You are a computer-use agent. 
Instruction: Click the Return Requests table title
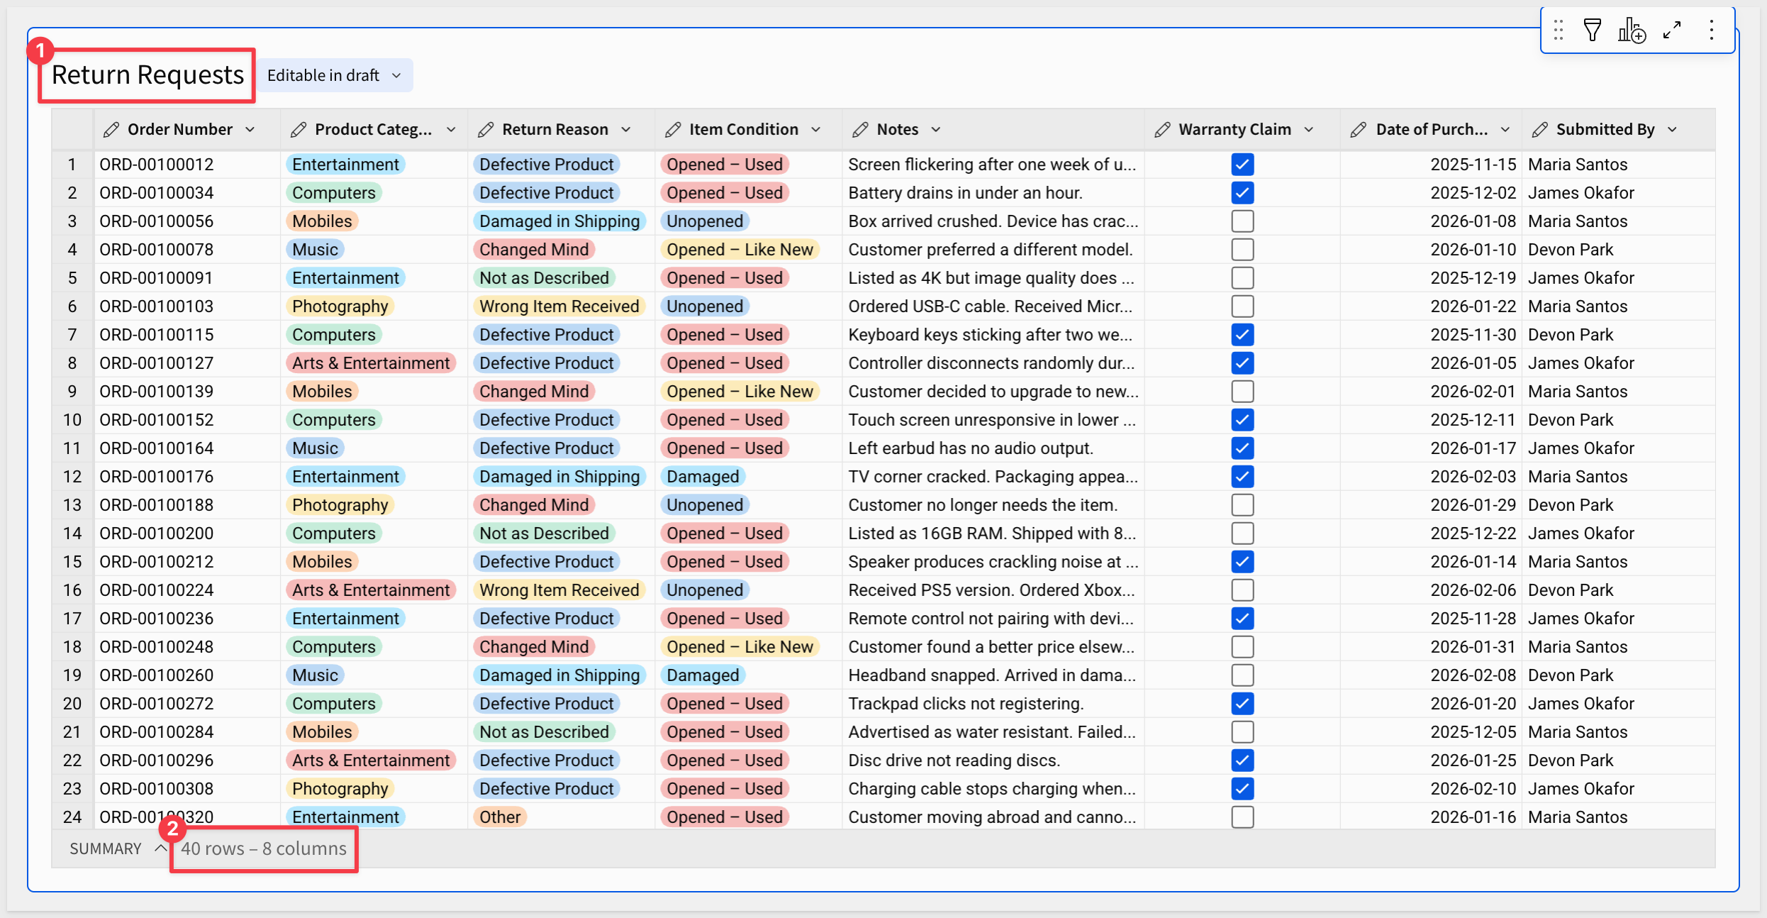point(147,74)
